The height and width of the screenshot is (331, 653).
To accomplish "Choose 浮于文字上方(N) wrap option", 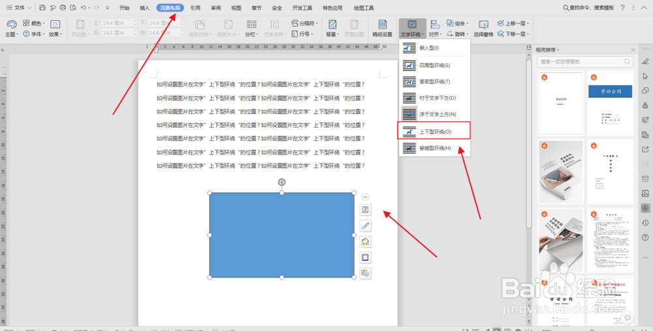I will [x=434, y=114].
